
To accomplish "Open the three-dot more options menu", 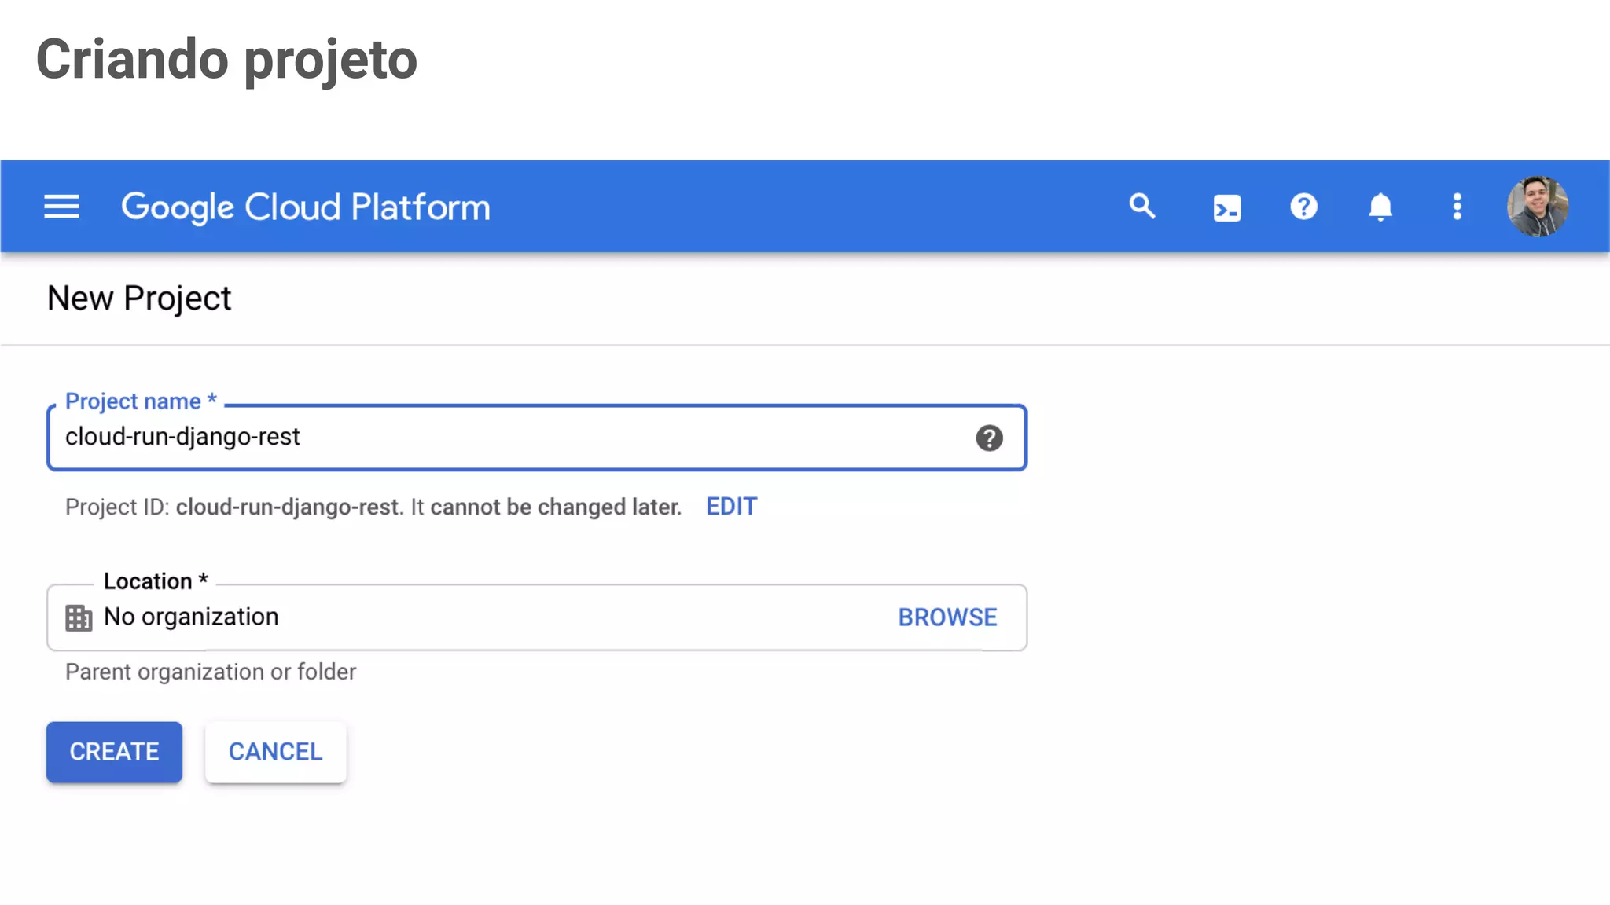I will (1457, 207).
